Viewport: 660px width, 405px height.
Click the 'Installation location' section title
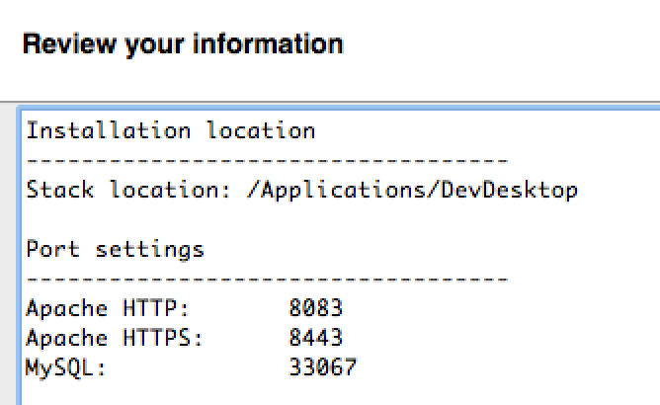(171, 130)
